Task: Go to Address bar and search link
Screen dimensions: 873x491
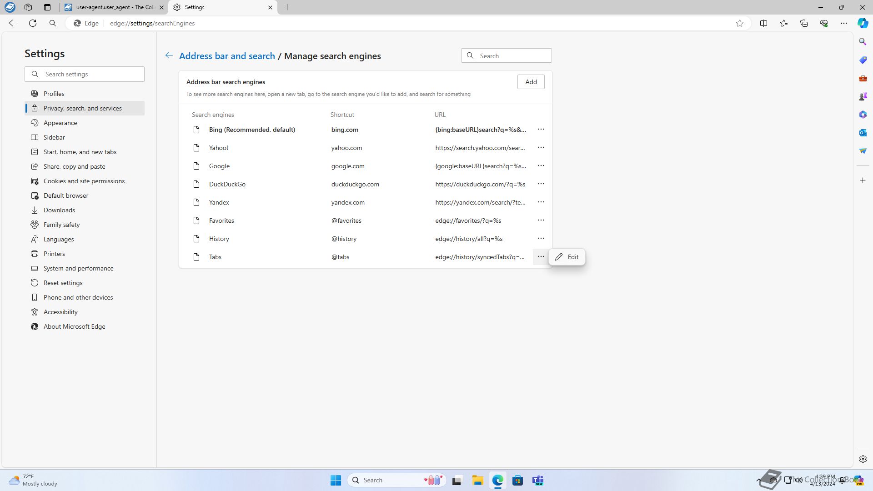Action: click(227, 56)
